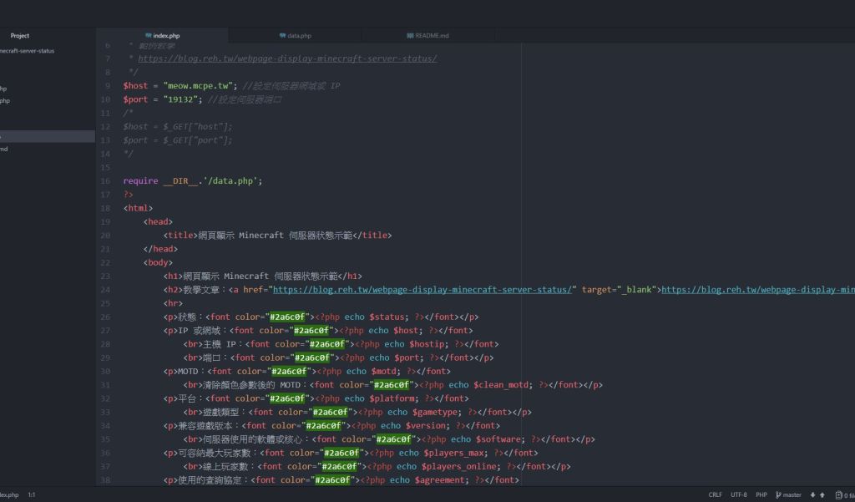The image size is (855, 502).
Task: Click the file icon on data.php tab
Action: coord(282,36)
